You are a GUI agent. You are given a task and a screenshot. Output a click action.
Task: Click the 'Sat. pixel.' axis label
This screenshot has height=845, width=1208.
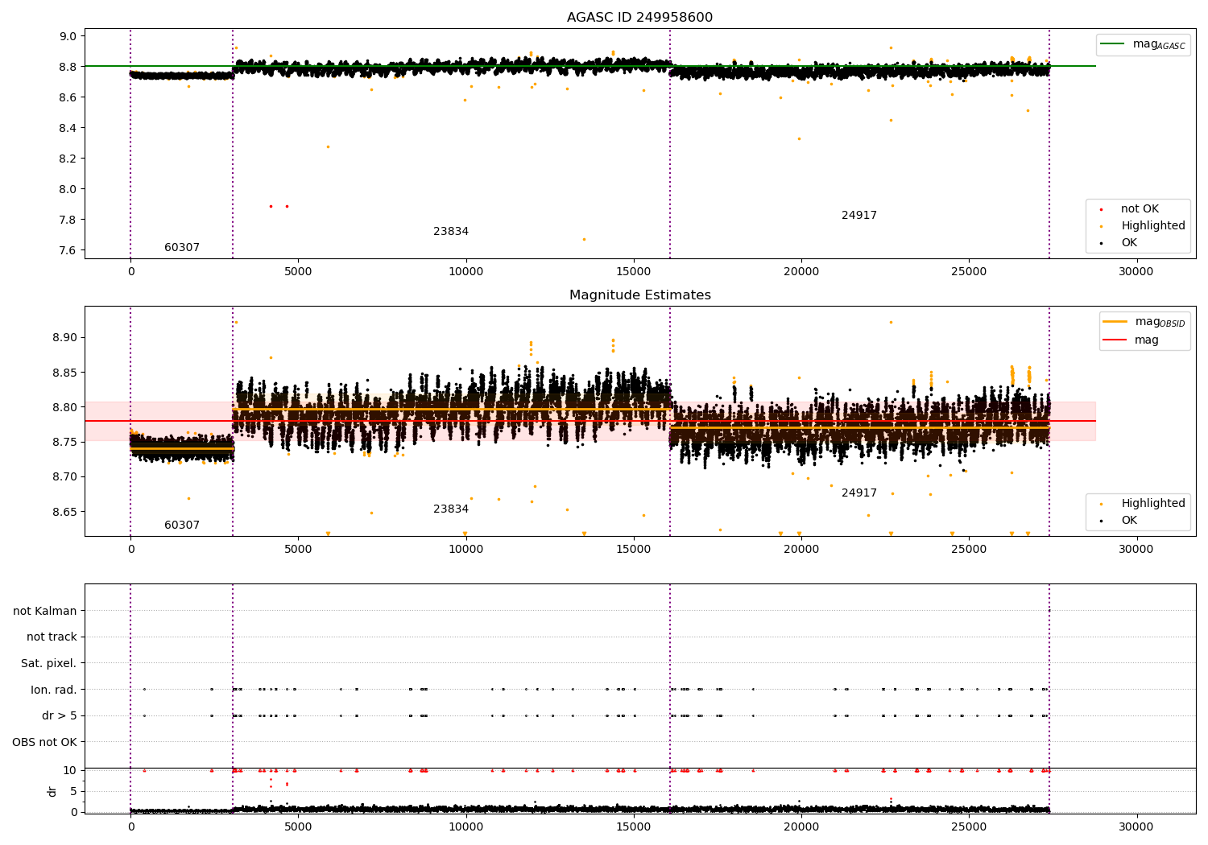[x=49, y=663]
